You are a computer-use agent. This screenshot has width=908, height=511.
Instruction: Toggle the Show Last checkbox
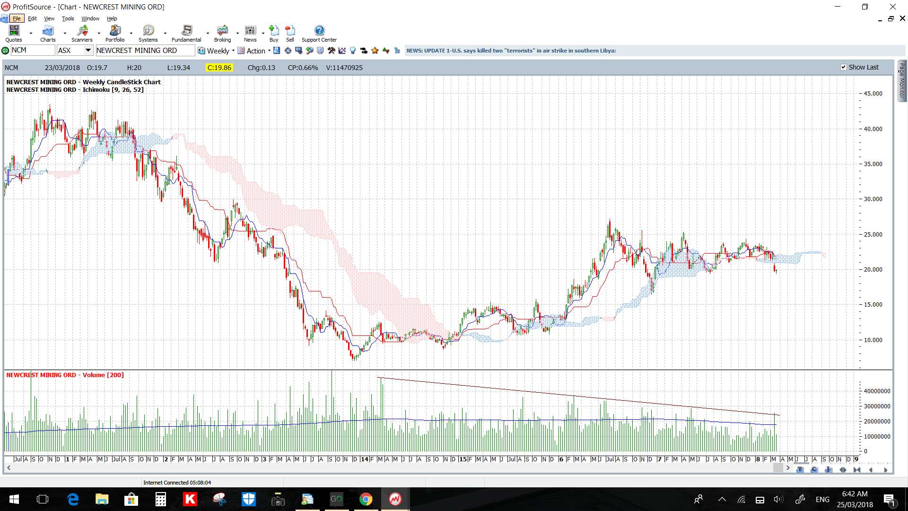point(843,67)
